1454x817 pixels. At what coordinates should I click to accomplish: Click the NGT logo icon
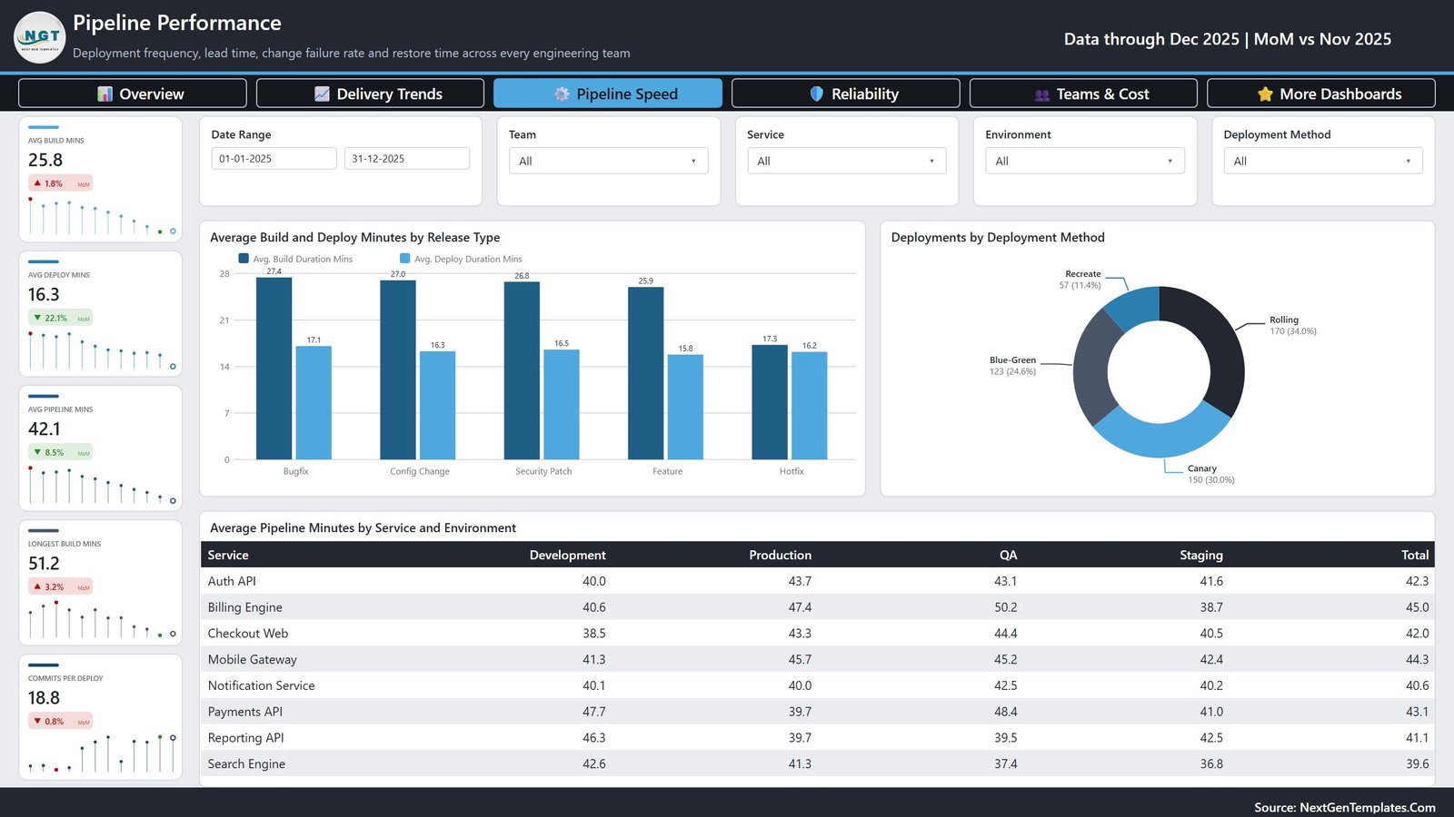(x=40, y=37)
